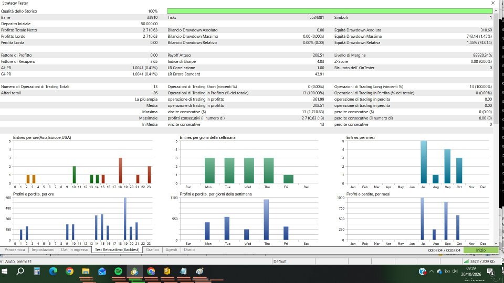Click the volume speaker tray icon

455,271
